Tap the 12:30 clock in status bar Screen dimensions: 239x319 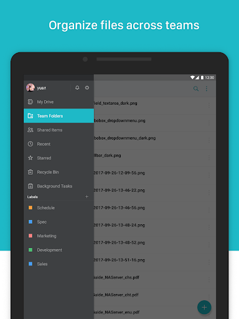(210, 77)
